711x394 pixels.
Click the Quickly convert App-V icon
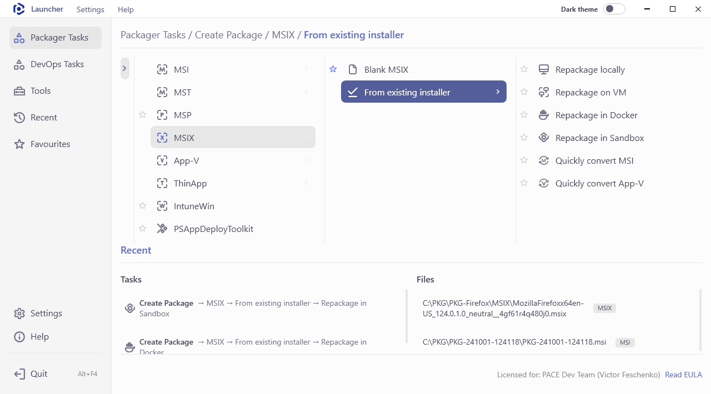544,184
